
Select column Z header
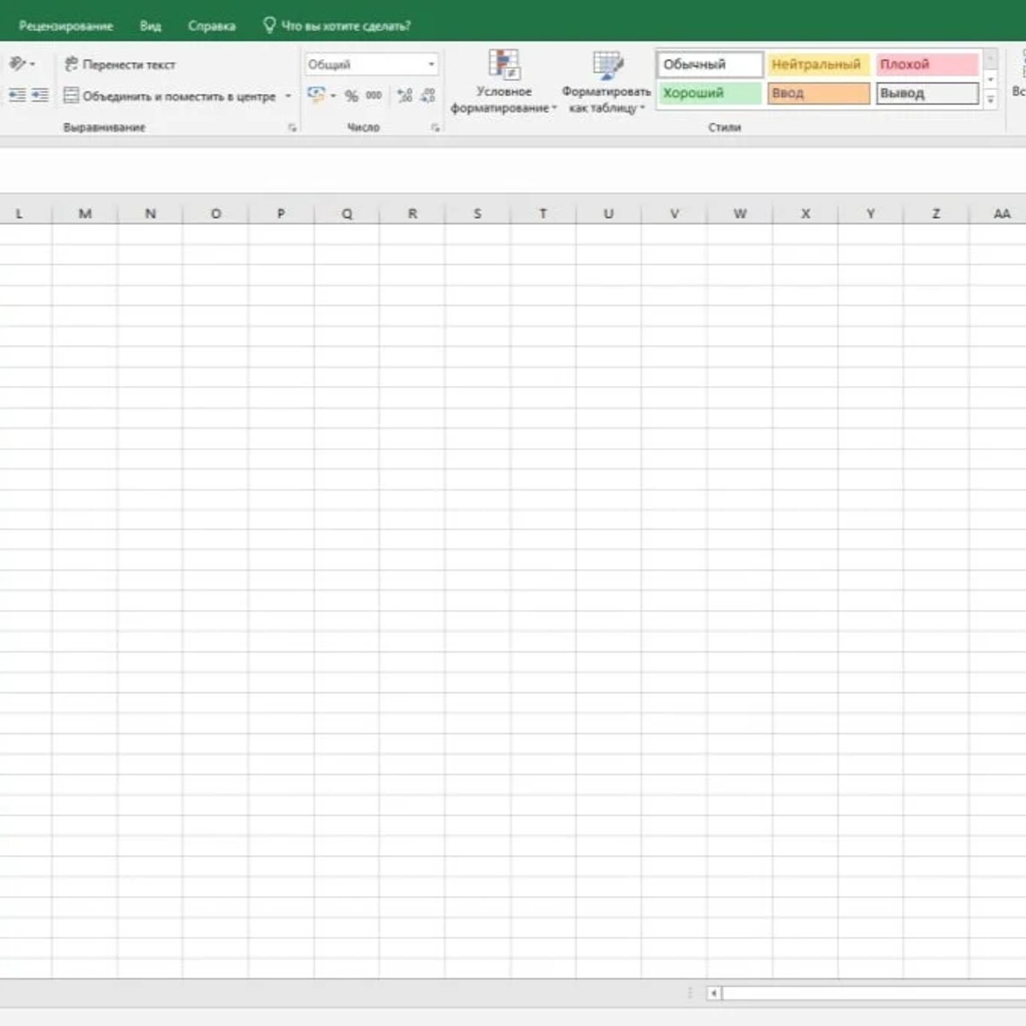pos(936,214)
